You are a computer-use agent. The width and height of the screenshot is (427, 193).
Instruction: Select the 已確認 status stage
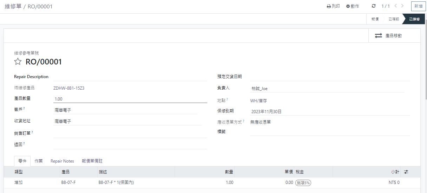point(393,19)
